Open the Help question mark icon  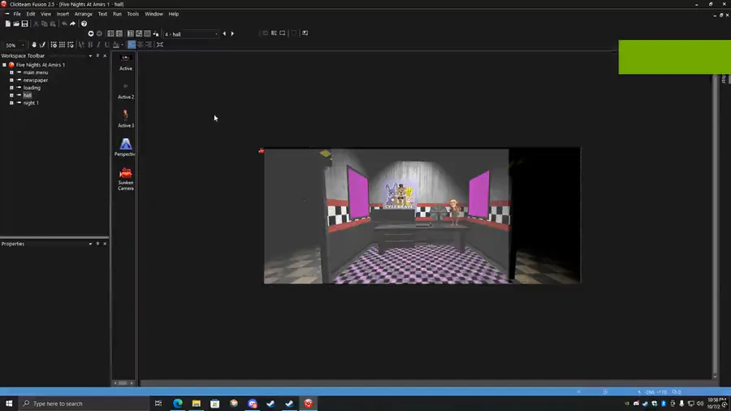point(84,24)
